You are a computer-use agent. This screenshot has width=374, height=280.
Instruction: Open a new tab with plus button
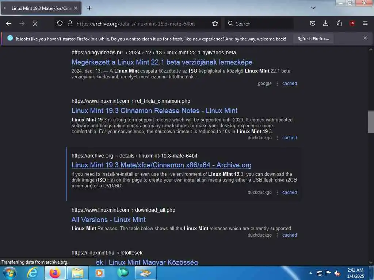point(89,8)
